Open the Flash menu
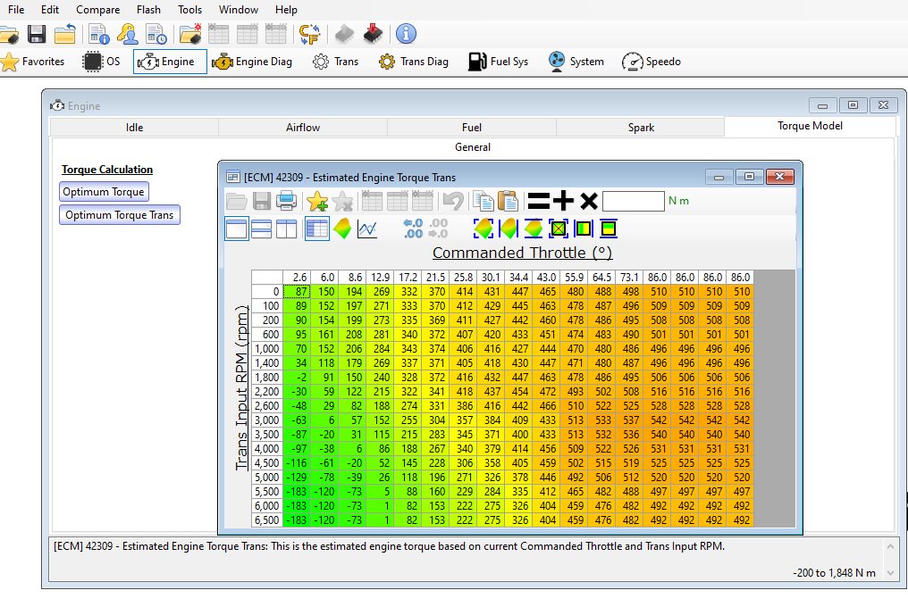Viewport: 908px width, 607px height. pyautogui.click(x=148, y=10)
